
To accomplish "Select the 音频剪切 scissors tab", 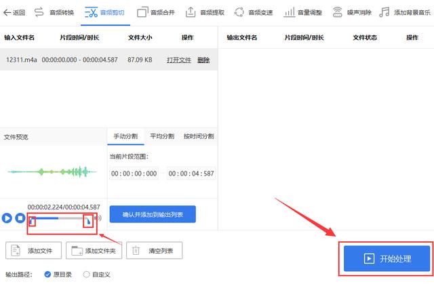I will tap(104, 12).
